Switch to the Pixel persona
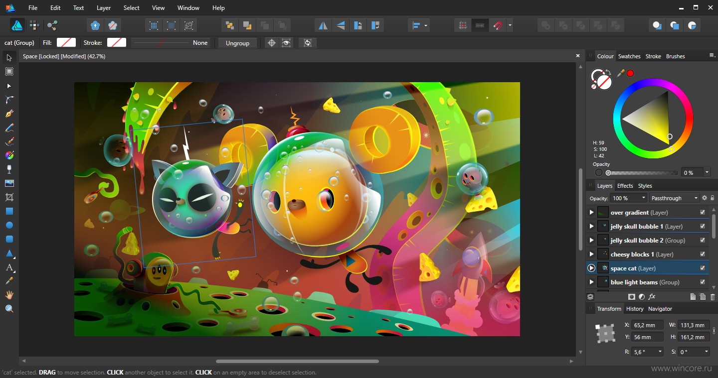The width and height of the screenshot is (718, 378). (34, 25)
